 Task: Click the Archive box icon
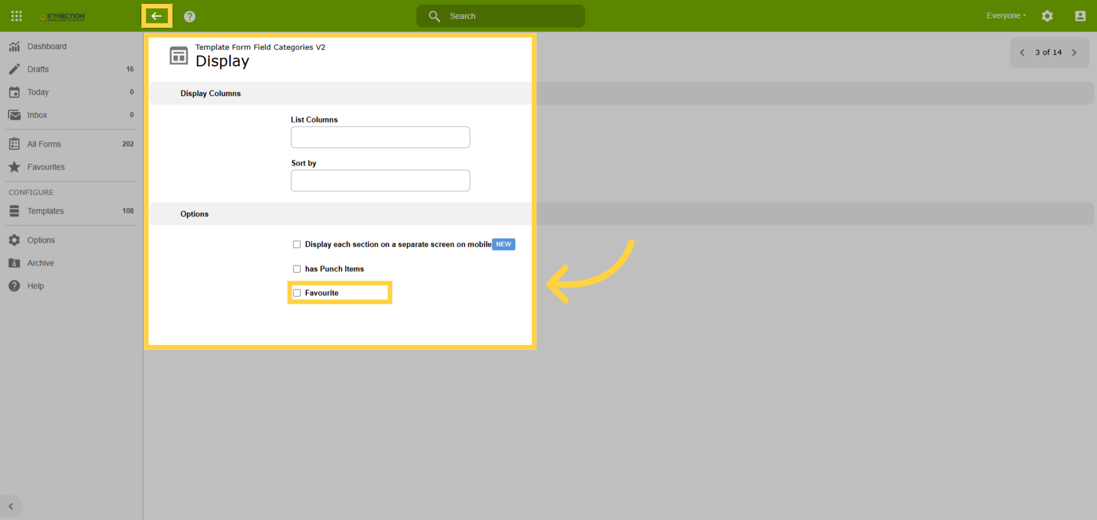tap(15, 263)
